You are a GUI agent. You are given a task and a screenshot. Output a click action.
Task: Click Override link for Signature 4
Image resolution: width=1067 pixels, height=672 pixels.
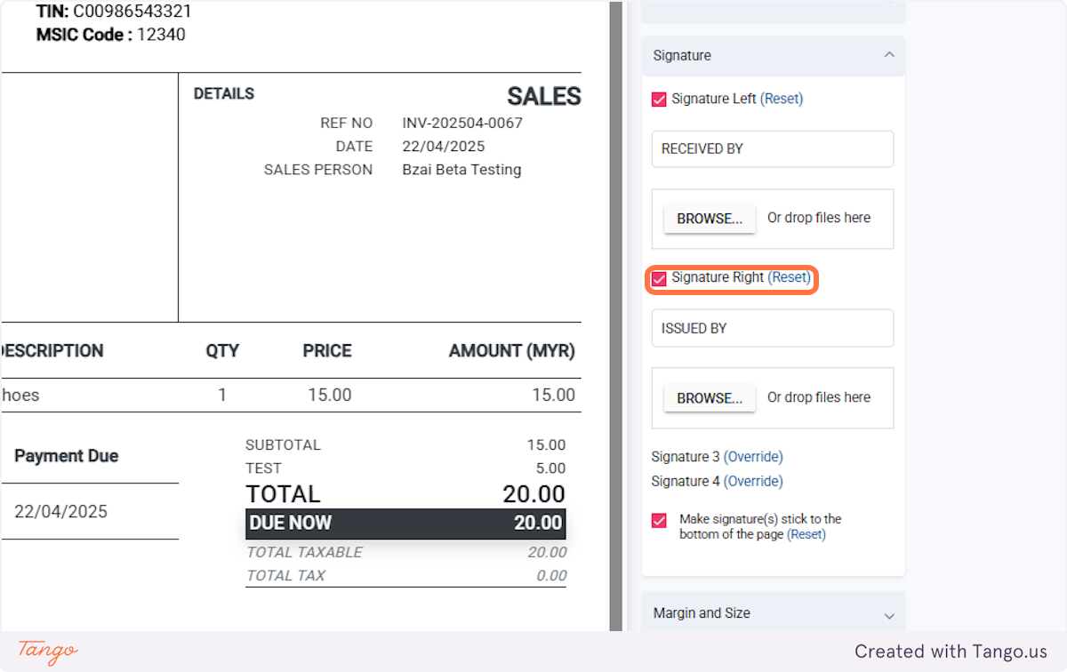[x=753, y=481]
